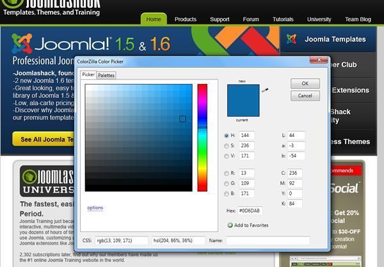Viewport: 384px width, 267px height.
Task: Click in the saturation-value color square
Action: tap(139, 138)
